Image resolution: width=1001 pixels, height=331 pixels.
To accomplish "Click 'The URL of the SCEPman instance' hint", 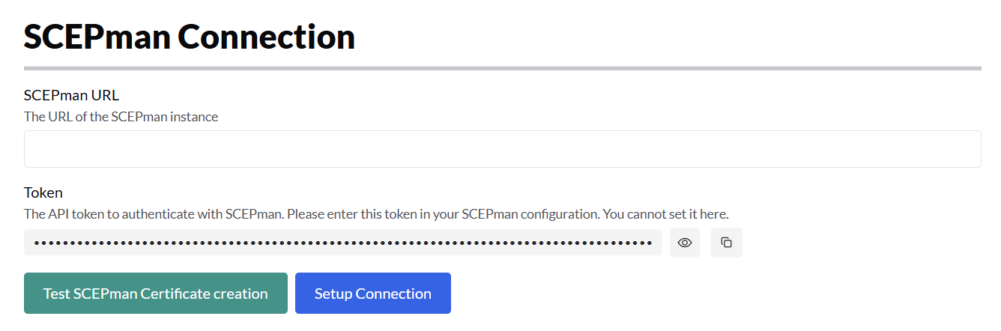I will (121, 117).
